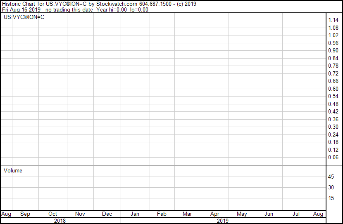
Task: Click the 0.24 price axis label
Action: tap(333, 135)
